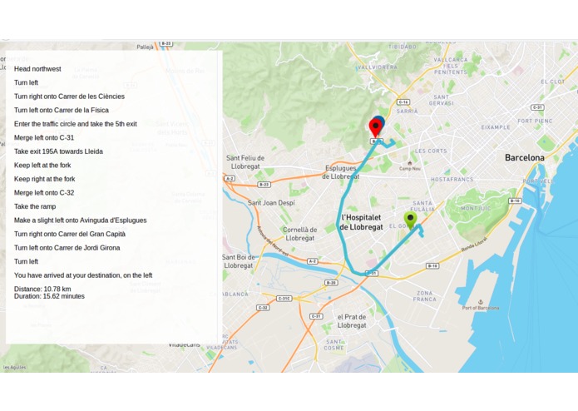Select step 'Keep right at the fork'
This screenshot has width=578, height=411.
tap(45, 179)
